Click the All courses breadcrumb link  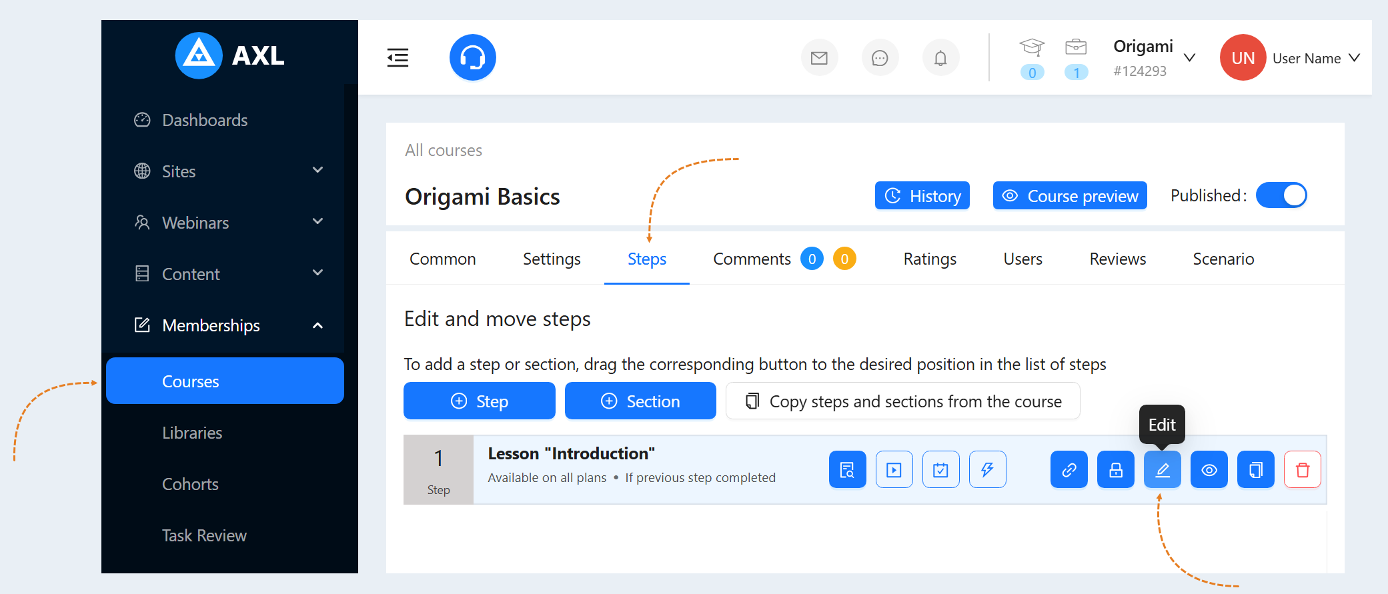click(x=444, y=150)
